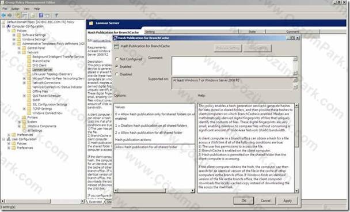
Task: Select Link-Layer Topology Discovery tree item
Action: 52,74
